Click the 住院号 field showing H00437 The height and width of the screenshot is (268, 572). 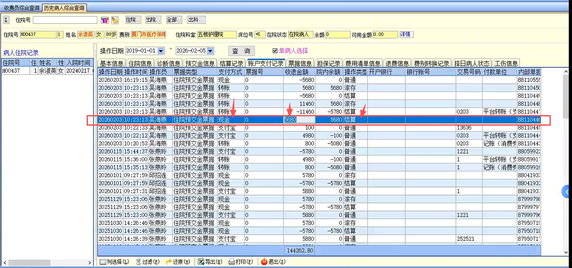tap(38, 34)
